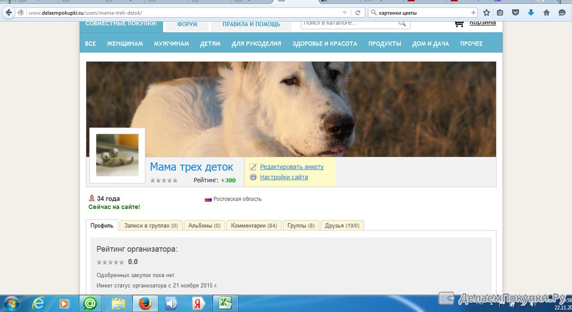Bookmark this page with the star icon
Image resolution: width=572 pixels, height=312 pixels.
(x=486, y=13)
